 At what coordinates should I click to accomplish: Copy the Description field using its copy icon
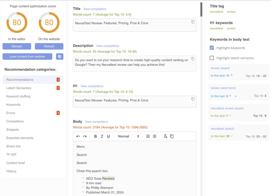[x=193, y=59]
